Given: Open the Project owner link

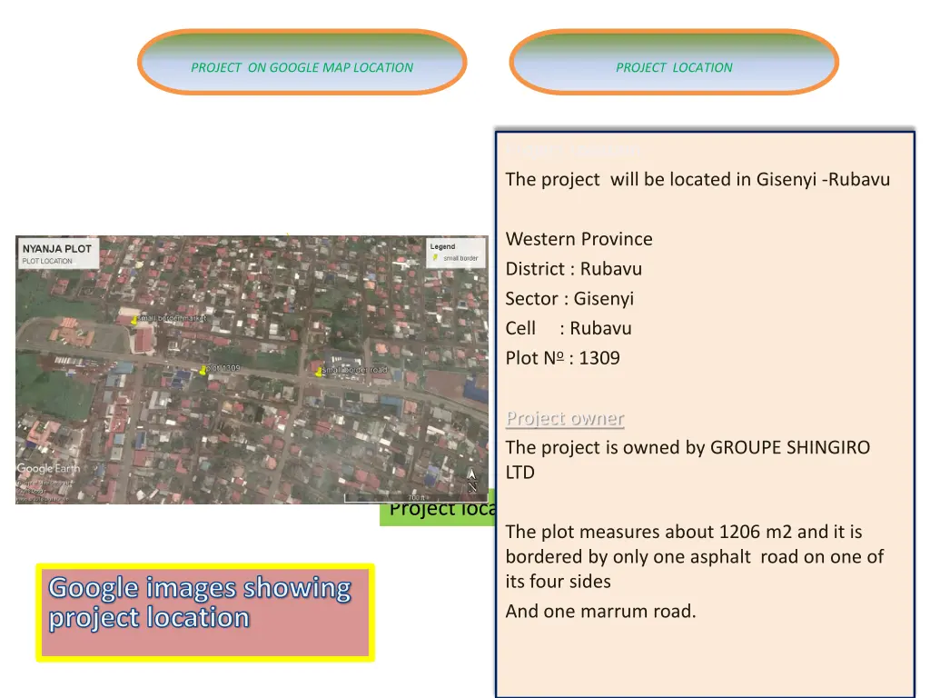Looking at the screenshot, I should pyautogui.click(x=565, y=418).
